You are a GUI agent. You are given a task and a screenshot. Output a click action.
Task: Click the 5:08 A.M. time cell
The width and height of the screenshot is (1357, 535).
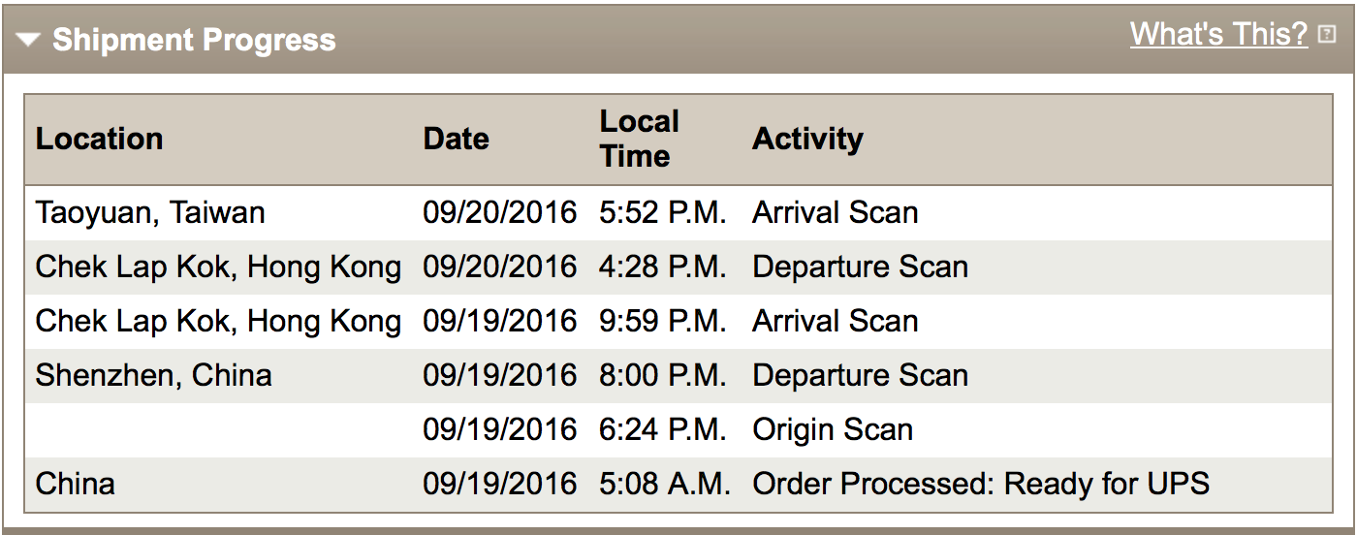(x=664, y=484)
